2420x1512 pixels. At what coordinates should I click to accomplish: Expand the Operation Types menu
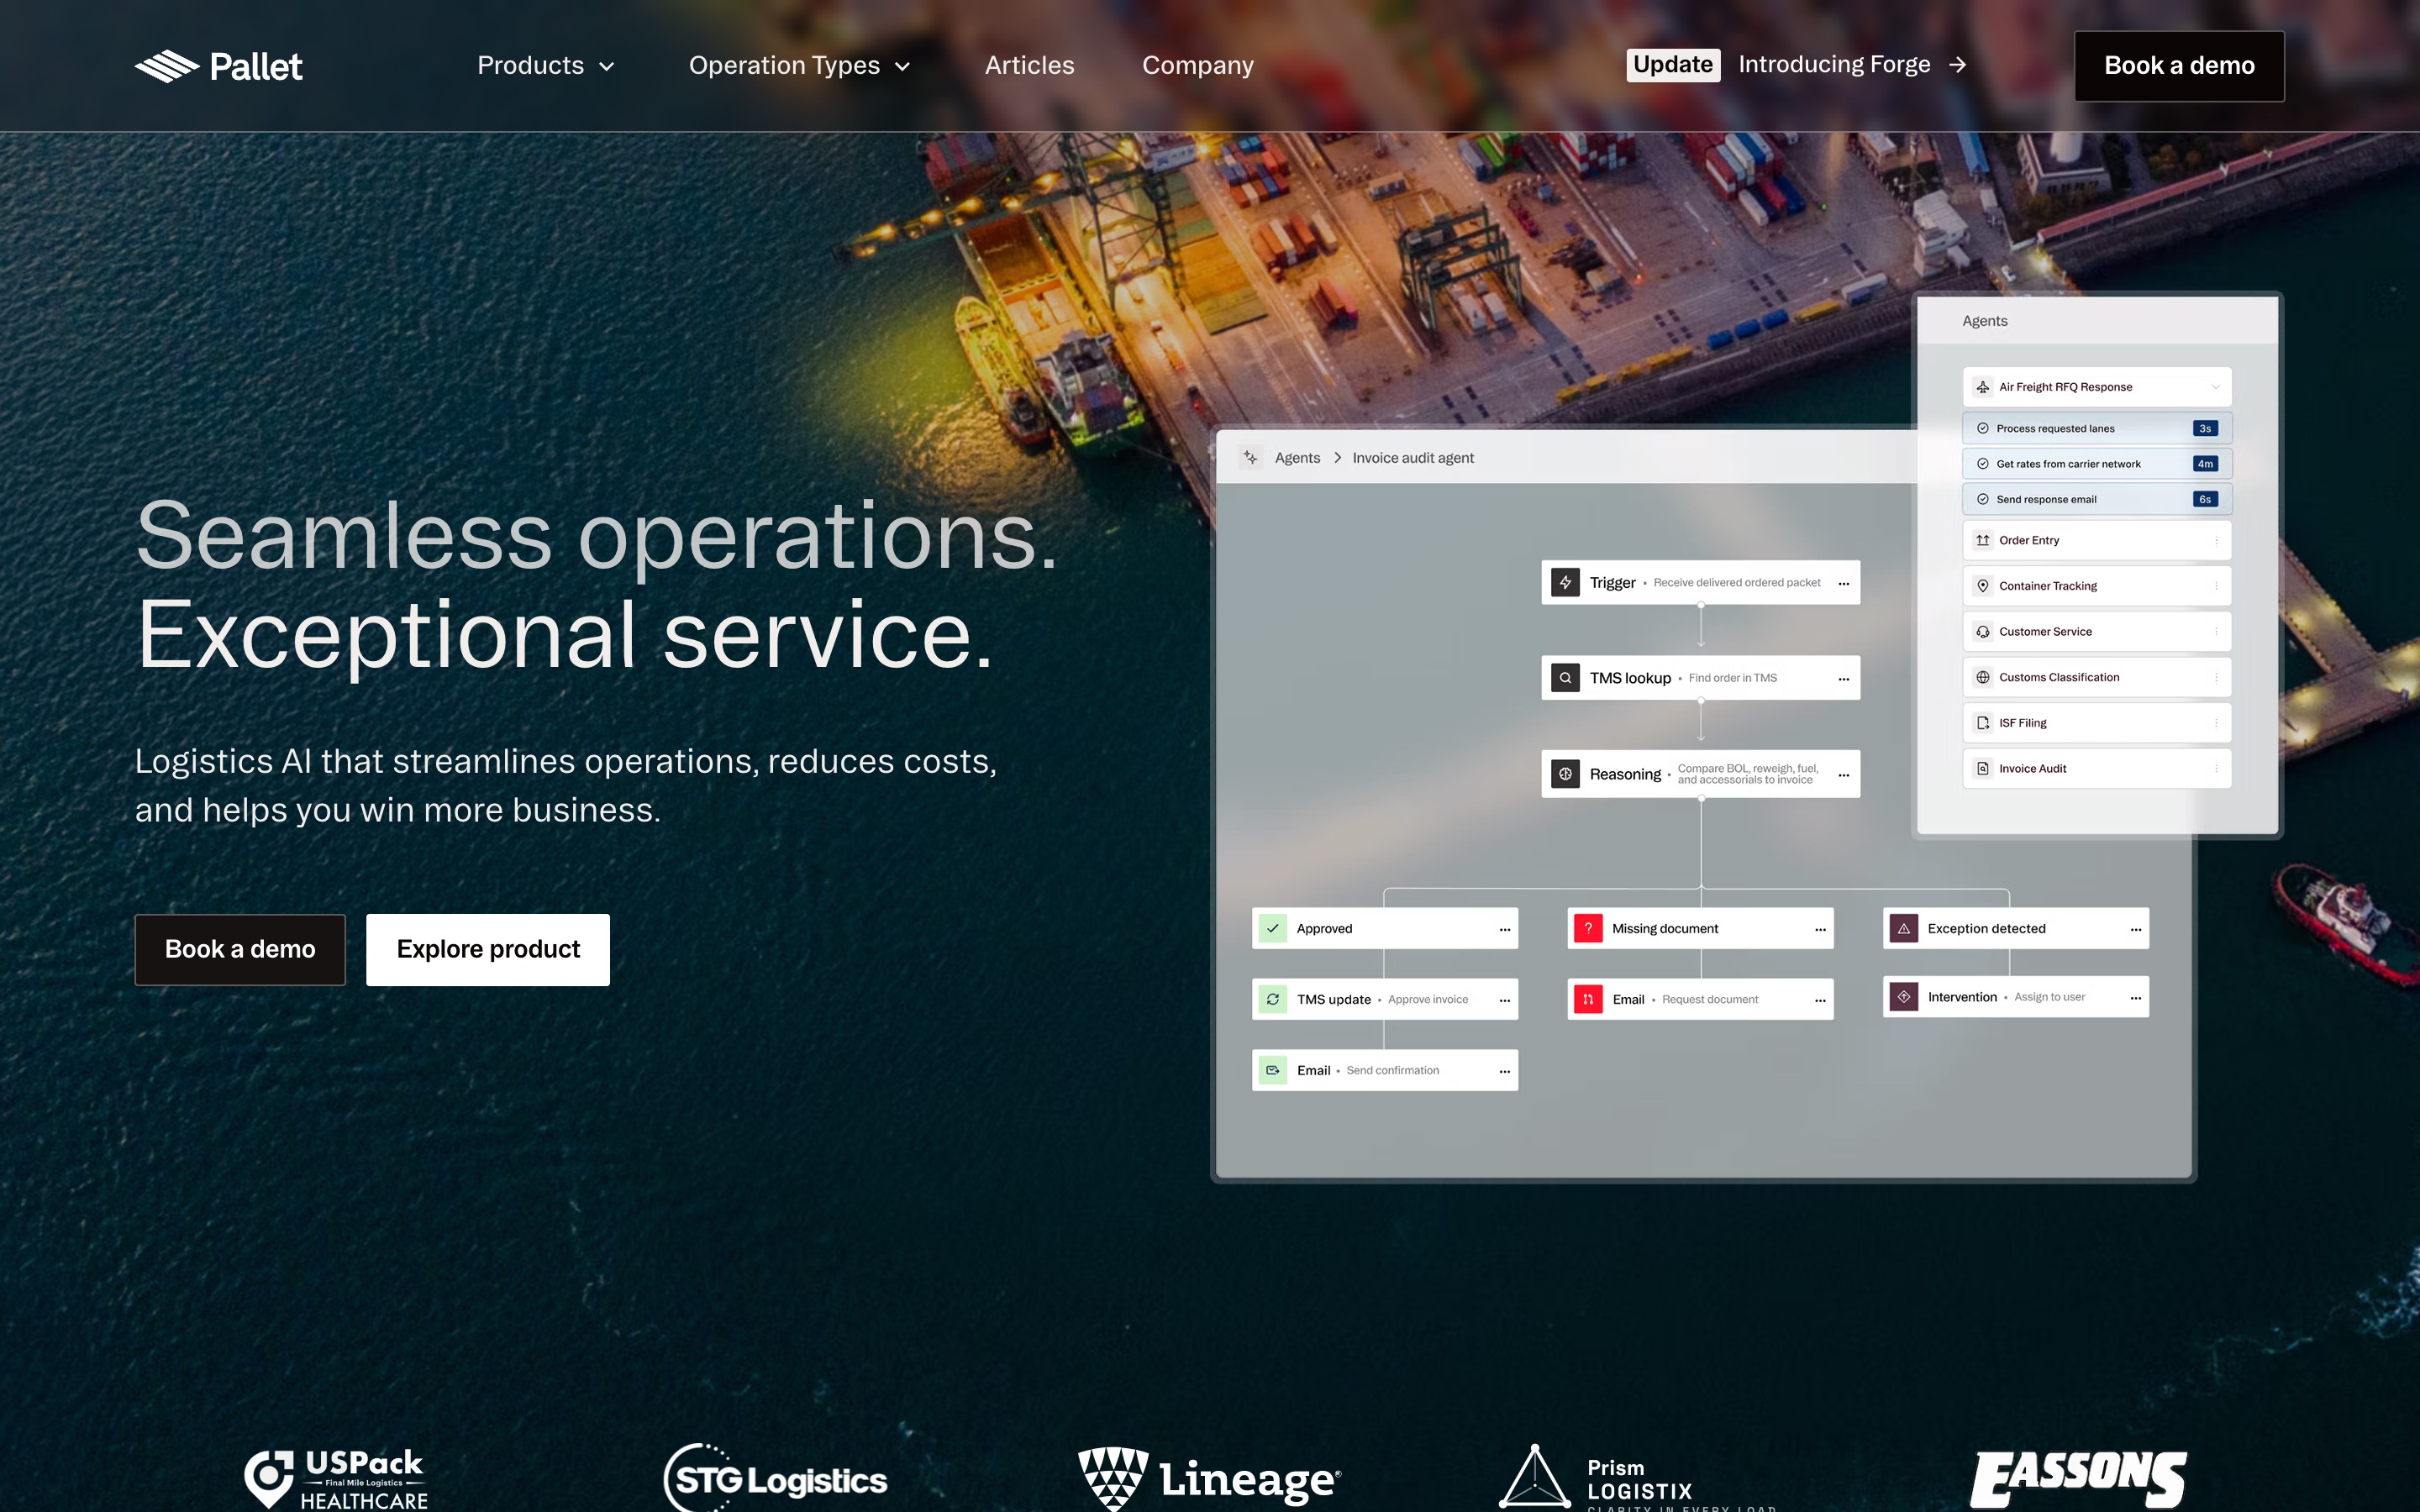[x=800, y=66]
